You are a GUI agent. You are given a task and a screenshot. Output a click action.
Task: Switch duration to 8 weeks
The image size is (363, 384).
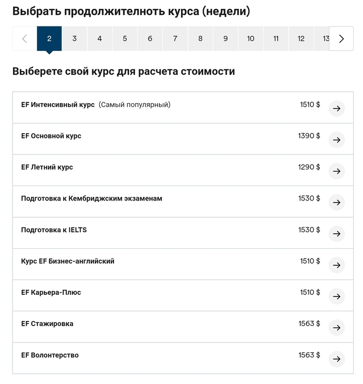[x=200, y=39]
